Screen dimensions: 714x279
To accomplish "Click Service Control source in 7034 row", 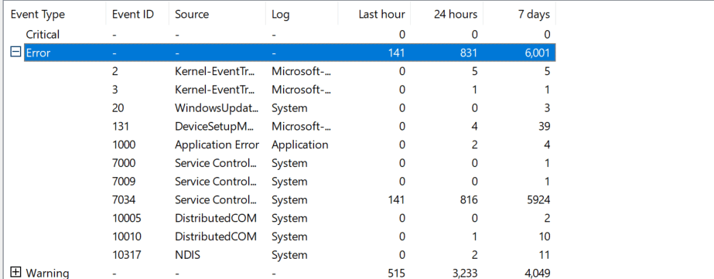I will click(x=216, y=200).
